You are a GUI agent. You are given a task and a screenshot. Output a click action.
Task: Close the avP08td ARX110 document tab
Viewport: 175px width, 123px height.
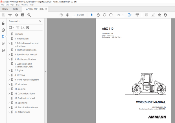coord(46,9)
